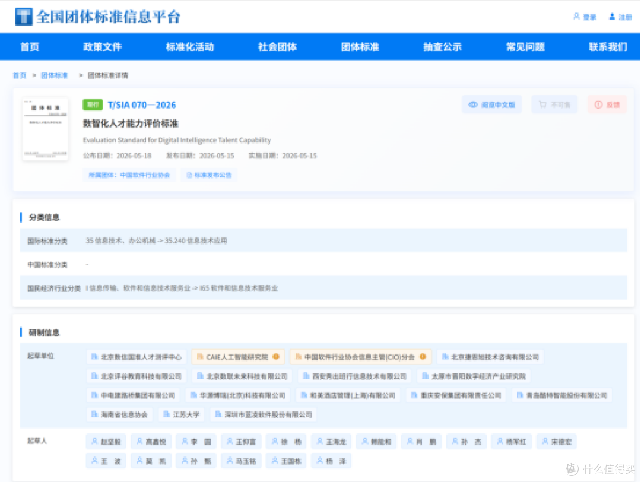
Task: Click drafter tag 高鑫悦
Action: pos(151,442)
